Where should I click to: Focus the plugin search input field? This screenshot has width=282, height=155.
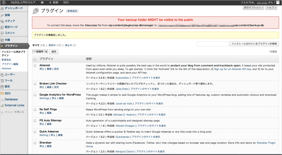pyautogui.click(x=213, y=44)
